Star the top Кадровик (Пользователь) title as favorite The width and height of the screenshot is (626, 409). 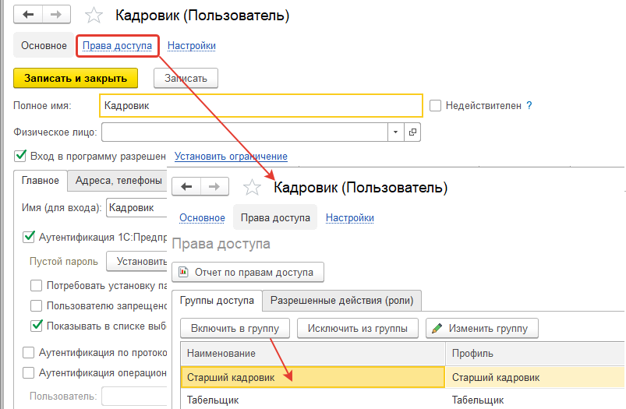coord(94,16)
